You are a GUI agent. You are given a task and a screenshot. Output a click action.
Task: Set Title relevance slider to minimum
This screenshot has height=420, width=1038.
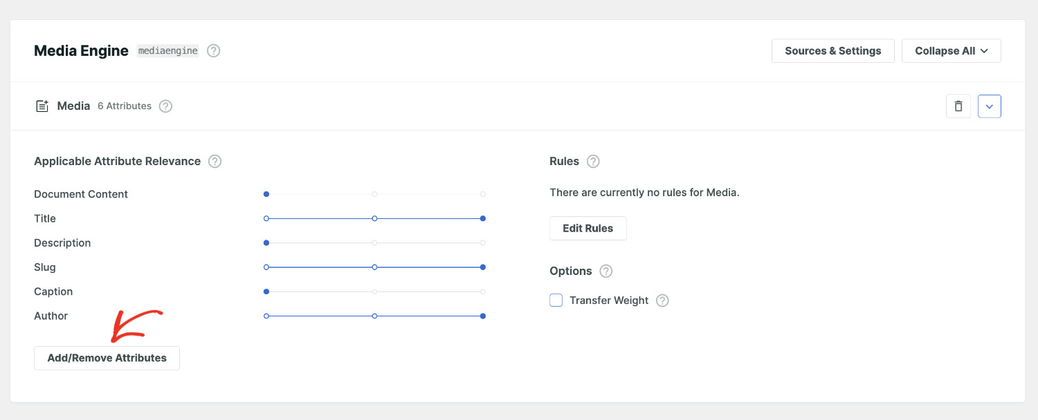pyautogui.click(x=266, y=218)
